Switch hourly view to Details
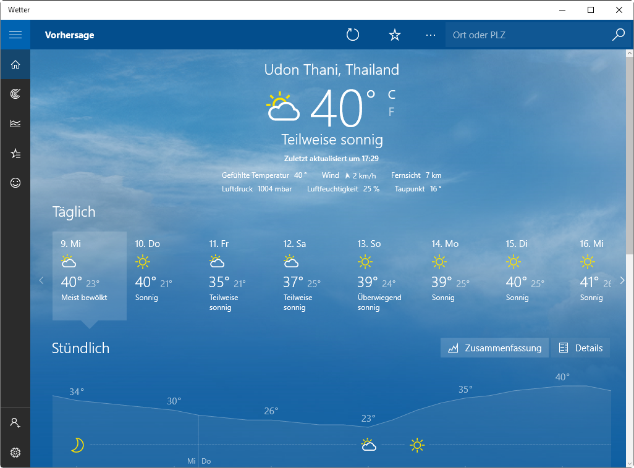This screenshot has width=634, height=468. [580, 348]
